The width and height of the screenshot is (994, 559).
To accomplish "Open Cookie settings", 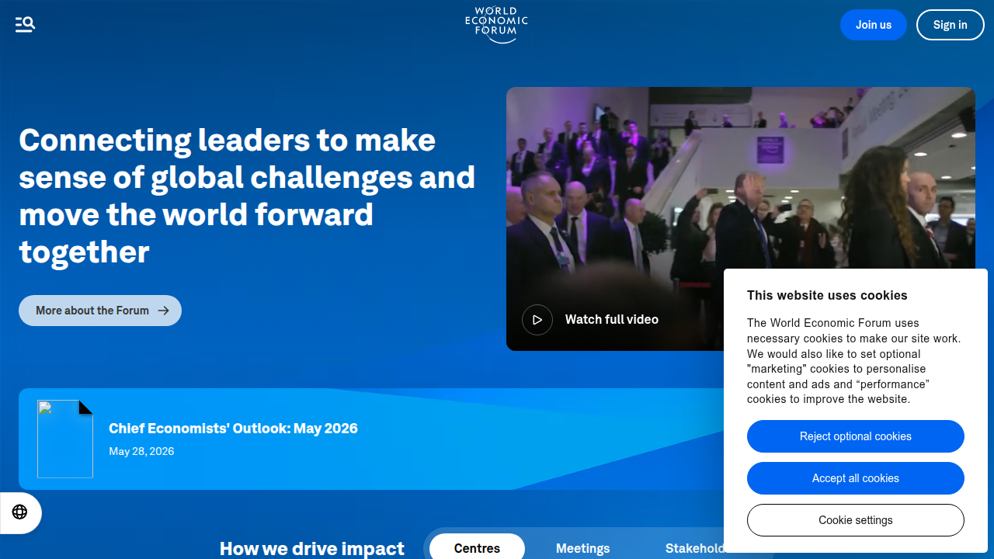I will click(856, 520).
